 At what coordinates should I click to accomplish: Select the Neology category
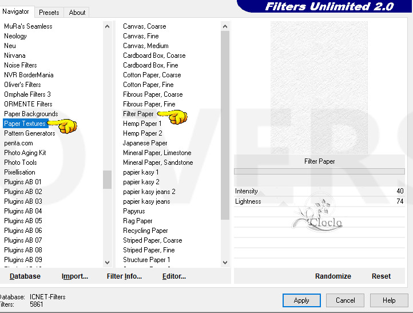[x=15, y=36]
